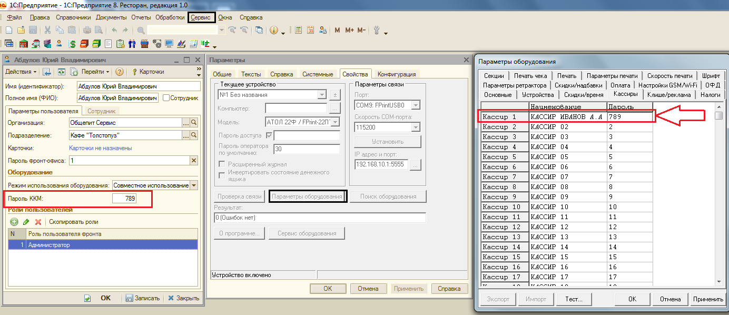Click the house with red roof icon
This screenshot has height=315, width=729.
(x=36, y=44)
